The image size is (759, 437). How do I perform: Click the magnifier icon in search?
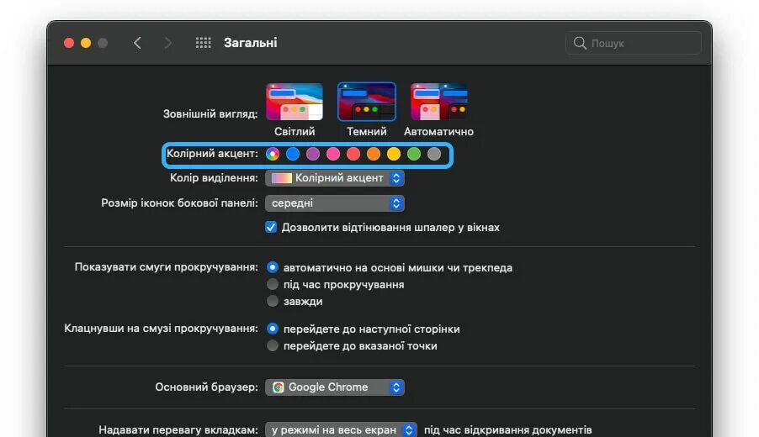pos(580,43)
